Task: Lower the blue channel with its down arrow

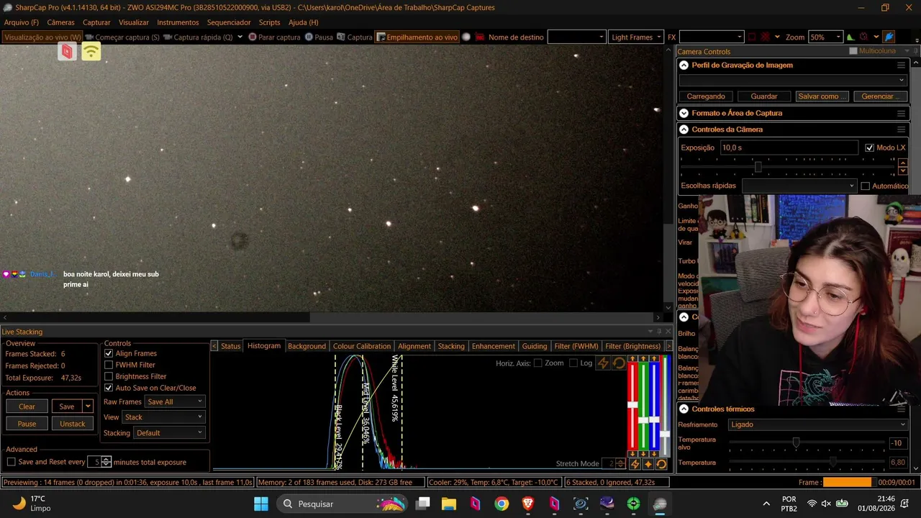Action: pyautogui.click(x=654, y=453)
